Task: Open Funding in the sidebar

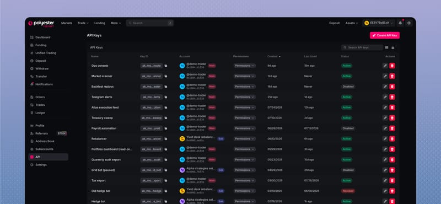Action: [x=49, y=45]
